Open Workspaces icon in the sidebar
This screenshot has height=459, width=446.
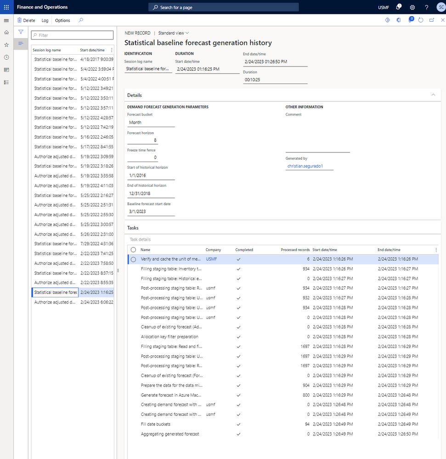pyautogui.click(x=6, y=70)
